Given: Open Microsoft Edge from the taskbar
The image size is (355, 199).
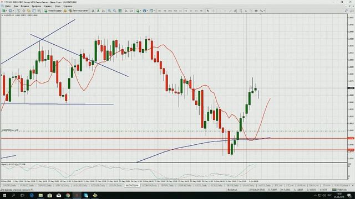Looking at the screenshot, I should 32,195.
